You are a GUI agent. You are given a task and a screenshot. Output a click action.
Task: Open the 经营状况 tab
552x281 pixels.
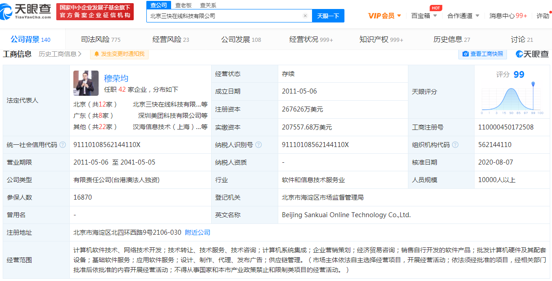click(311, 40)
